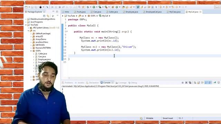Click the Run green play icon
The width and height of the screenshot is (221, 124).
coord(94,7)
